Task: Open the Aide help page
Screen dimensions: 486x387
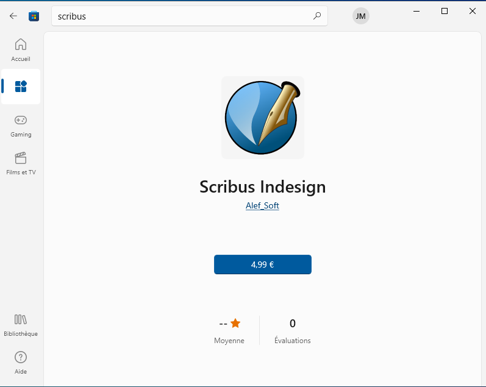Action: [x=21, y=362]
